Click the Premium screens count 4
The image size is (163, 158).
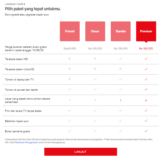click(146, 100)
